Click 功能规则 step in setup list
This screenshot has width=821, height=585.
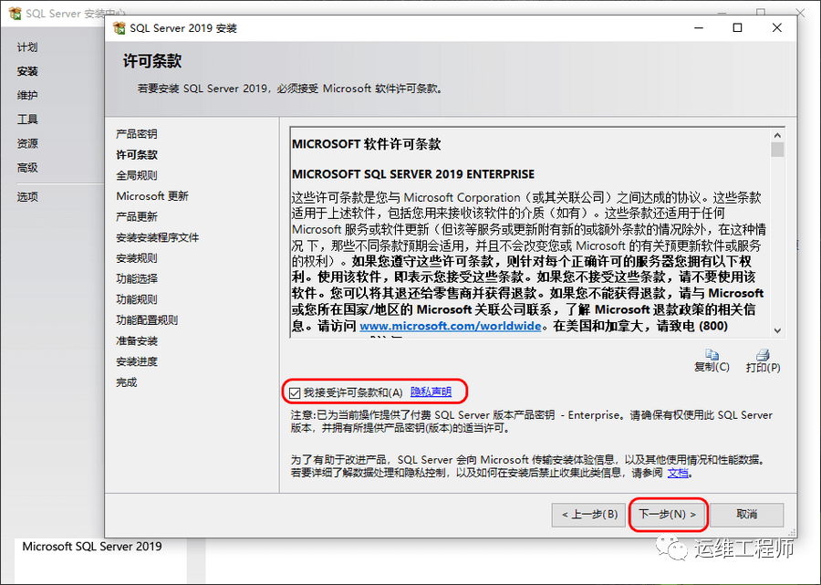pyautogui.click(x=137, y=299)
